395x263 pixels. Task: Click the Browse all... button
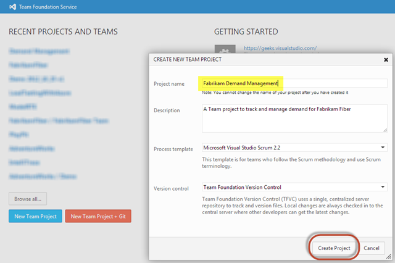click(x=28, y=199)
